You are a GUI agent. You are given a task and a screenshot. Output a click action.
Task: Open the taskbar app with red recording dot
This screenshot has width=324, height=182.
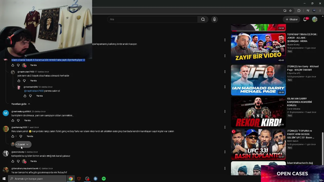[x=87, y=179]
